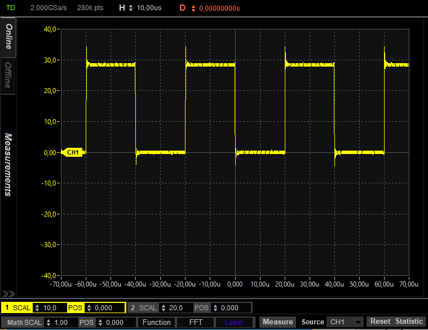
Task: Click Math SCAL stepper arrows
Action: coord(48,322)
